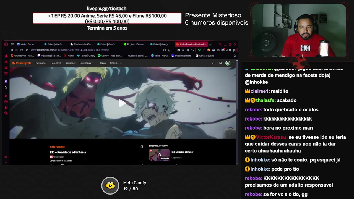Switch to the Tio_Itachi Stream tab

pyautogui.click(x=135, y=44)
